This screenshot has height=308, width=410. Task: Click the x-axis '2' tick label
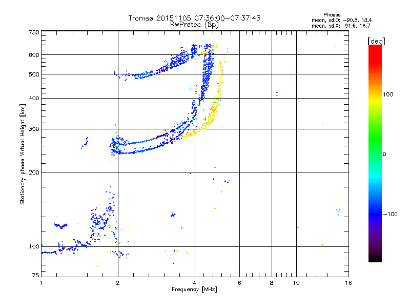118,283
